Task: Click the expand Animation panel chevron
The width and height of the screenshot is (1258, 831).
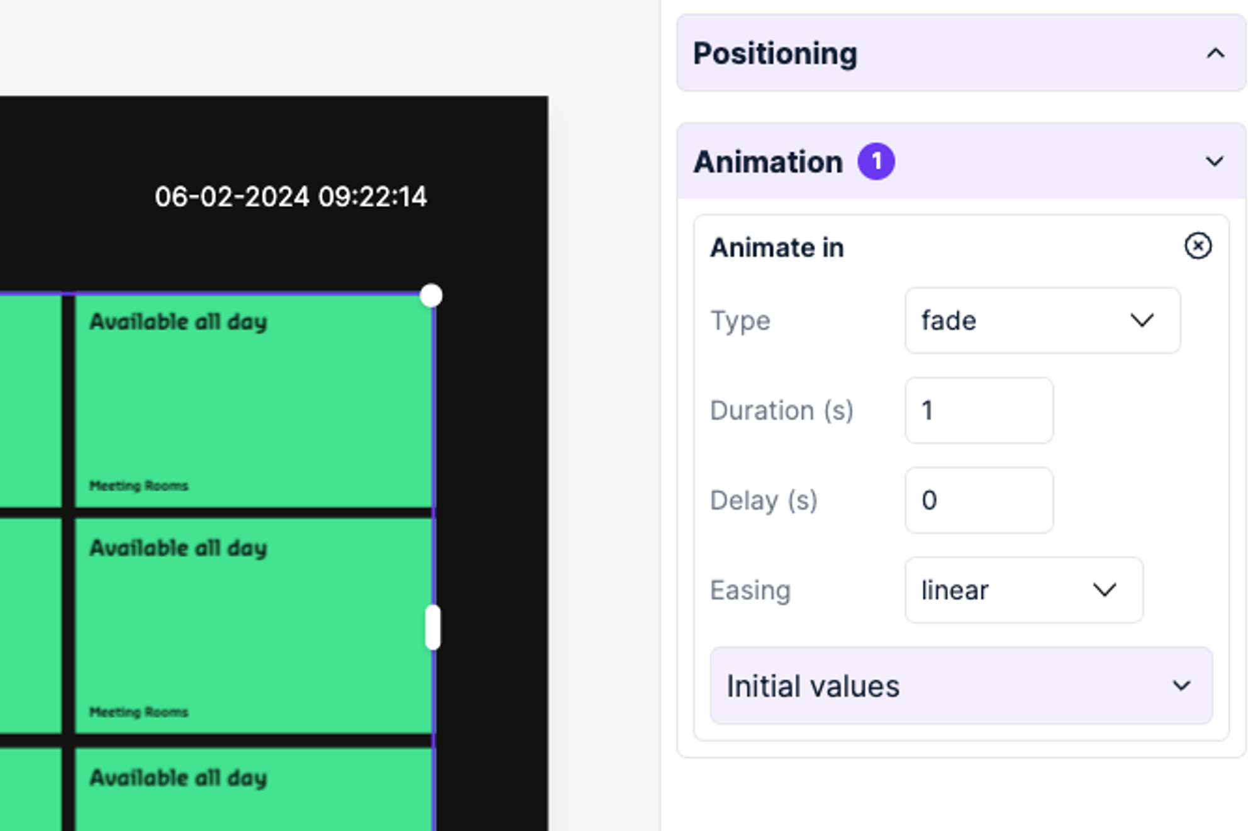Action: point(1215,162)
